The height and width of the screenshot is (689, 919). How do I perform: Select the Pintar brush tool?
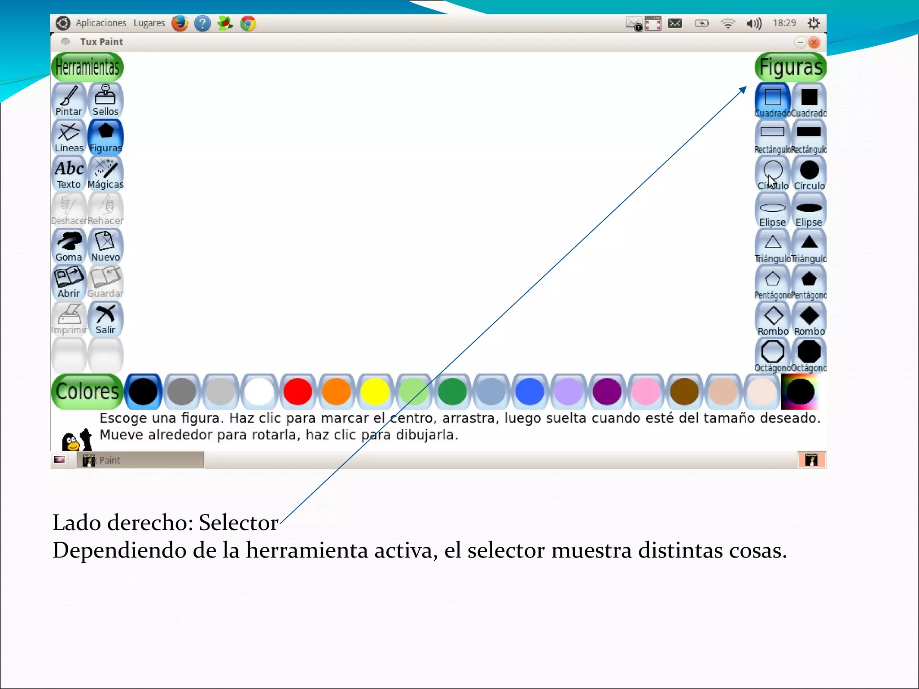point(69,100)
